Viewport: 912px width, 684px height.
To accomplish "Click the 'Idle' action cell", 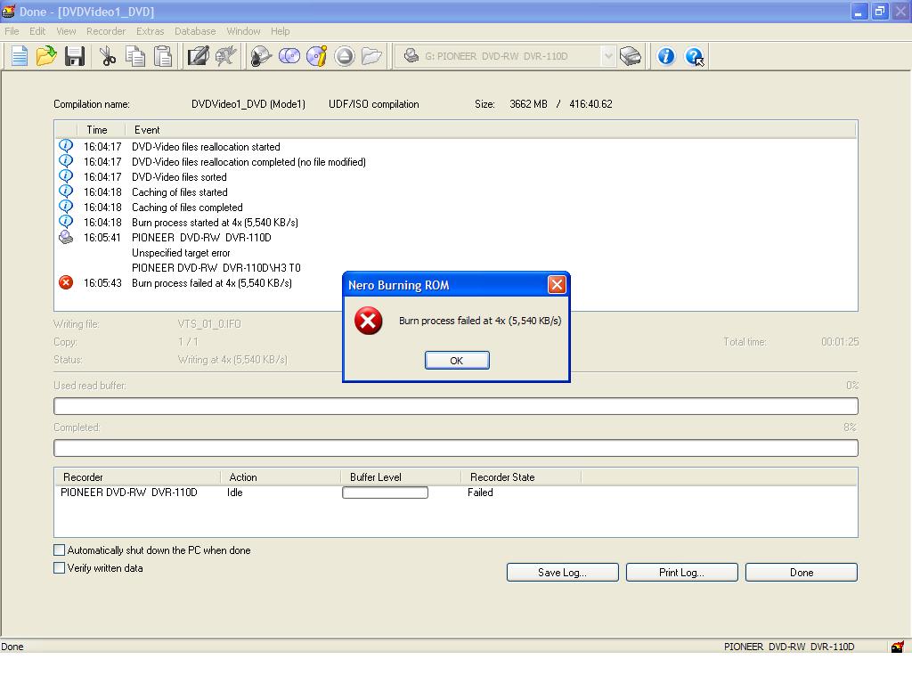I will coord(235,493).
